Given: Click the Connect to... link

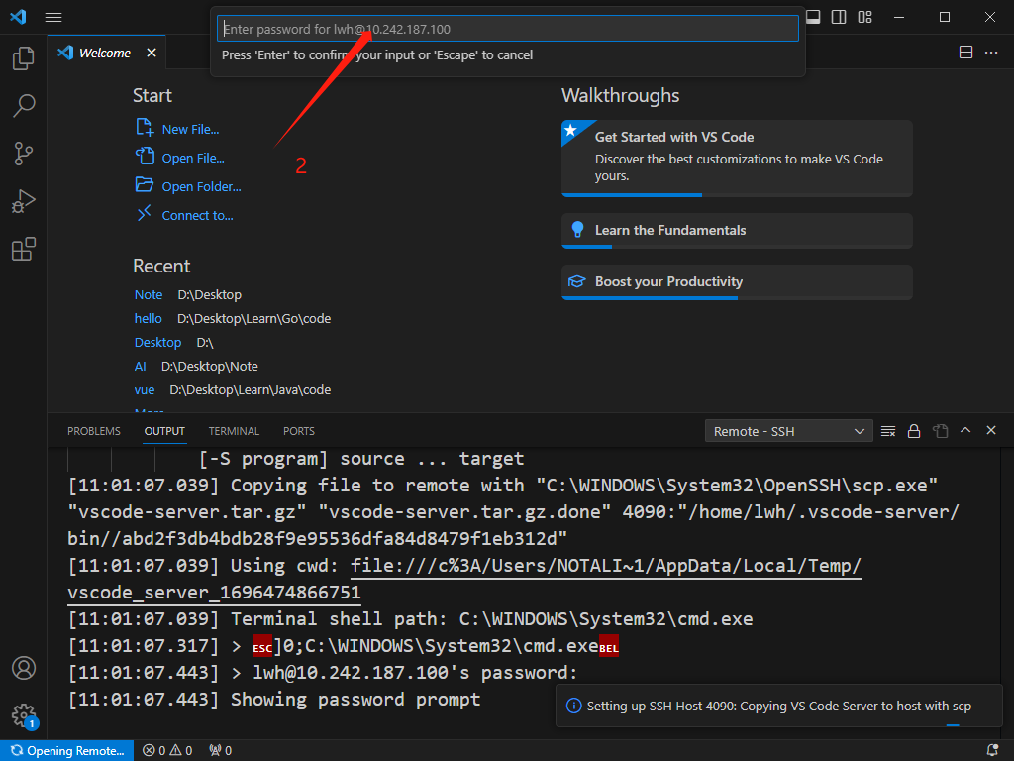Looking at the screenshot, I should coord(197,215).
